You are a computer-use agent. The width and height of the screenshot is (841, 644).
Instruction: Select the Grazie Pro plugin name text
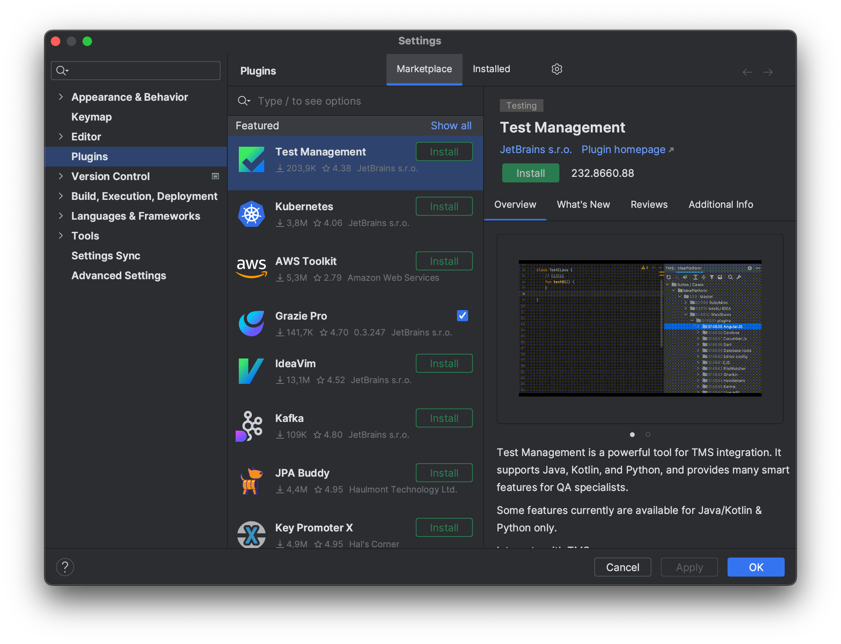point(301,316)
